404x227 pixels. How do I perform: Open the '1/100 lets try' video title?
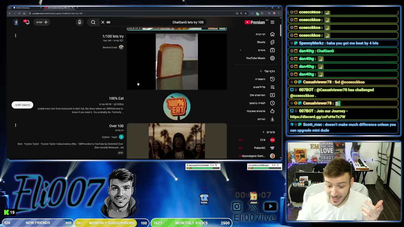(113, 36)
